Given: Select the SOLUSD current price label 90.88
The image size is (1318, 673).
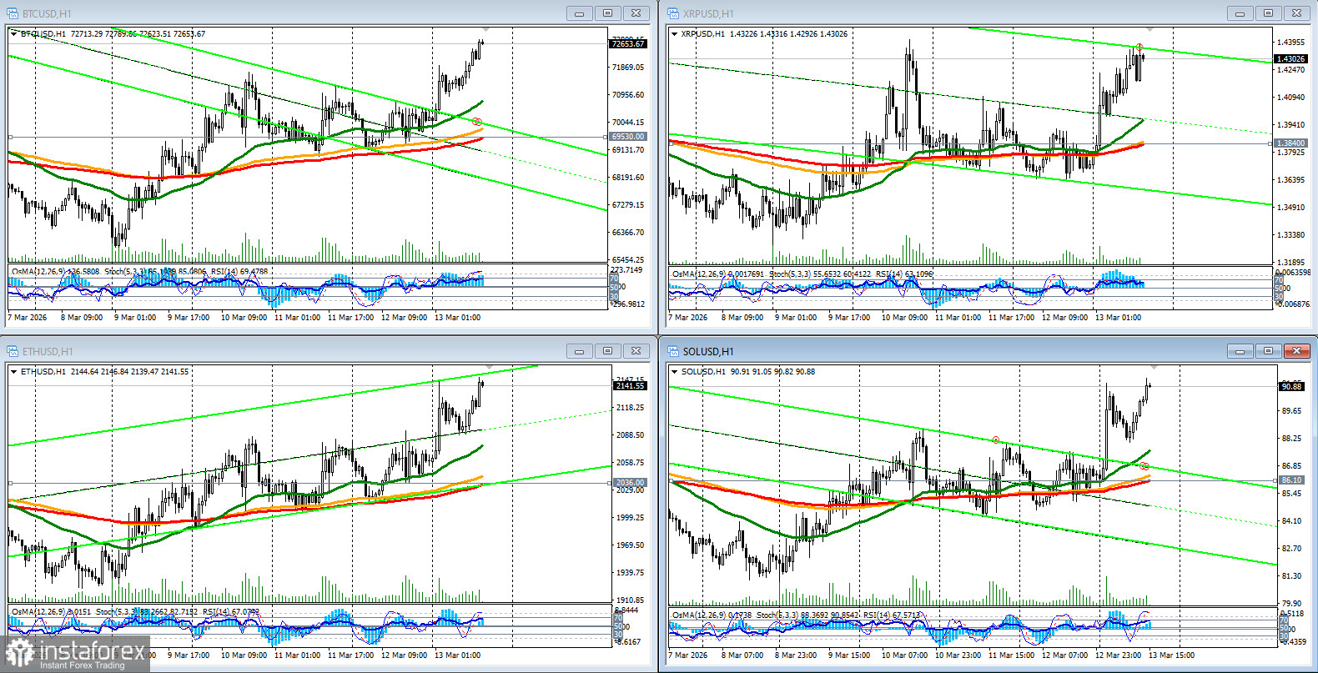Looking at the screenshot, I should [x=1291, y=386].
